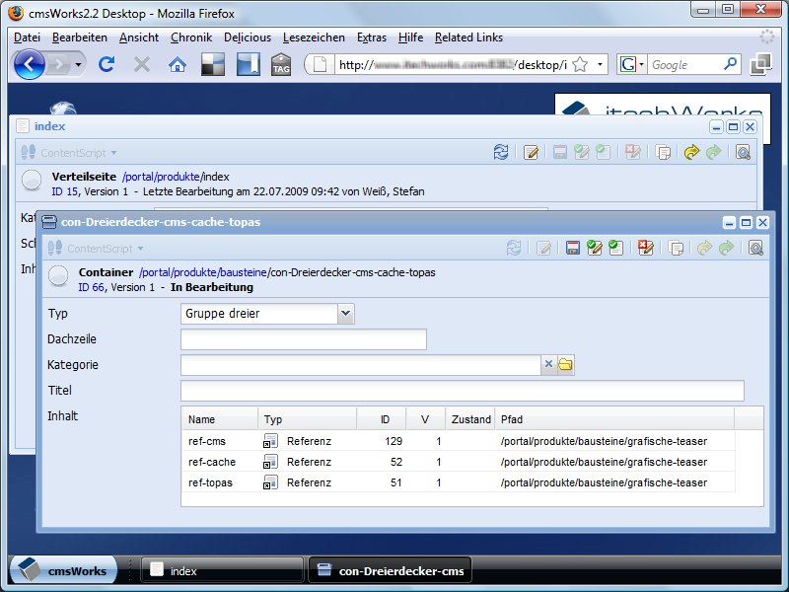Image resolution: width=789 pixels, height=592 pixels.
Task: Open preview magnifier in container toolbar
Action: (755, 248)
